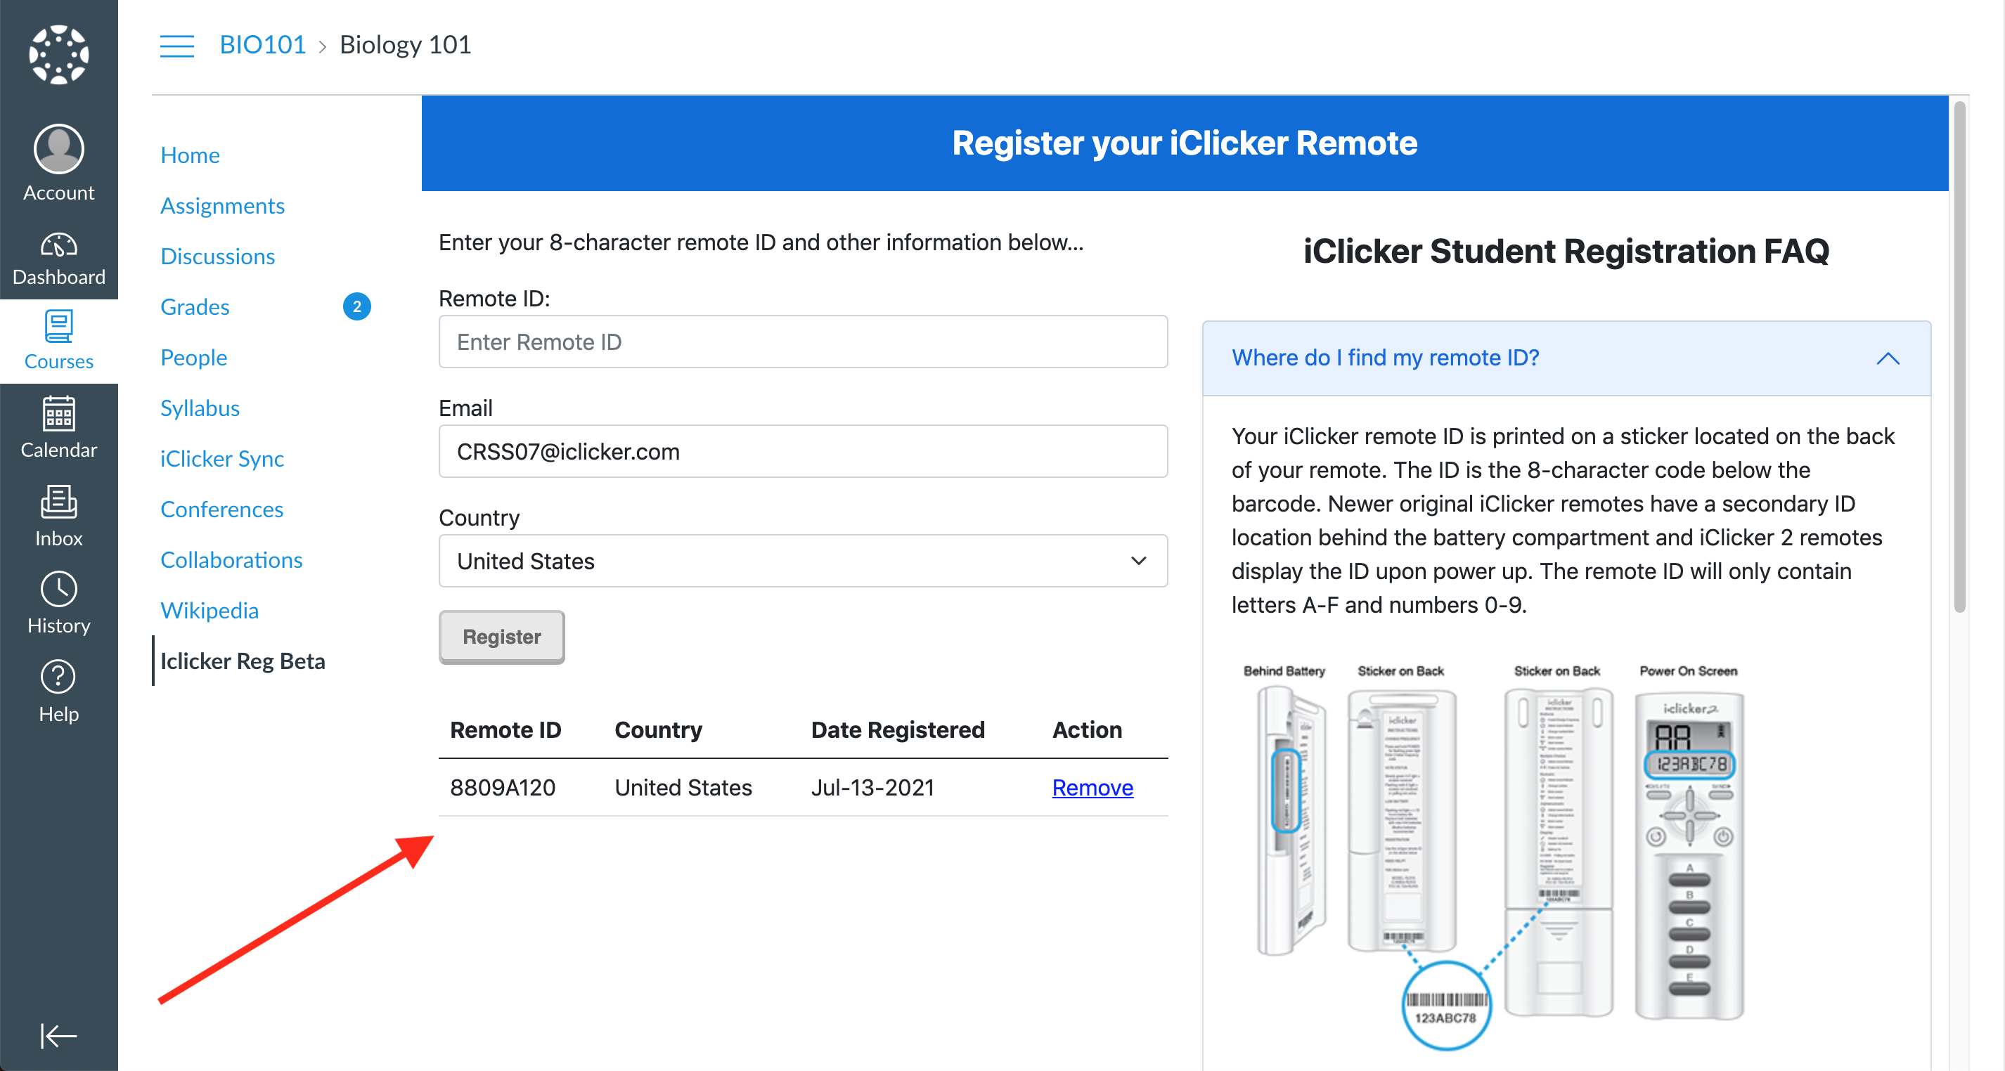Open the Help menu
Image resolution: width=2005 pixels, height=1071 pixels.
[58, 689]
